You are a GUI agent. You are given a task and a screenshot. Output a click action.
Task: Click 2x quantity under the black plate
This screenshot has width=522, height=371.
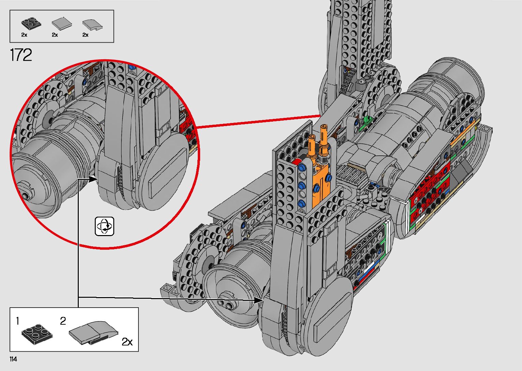24,35
